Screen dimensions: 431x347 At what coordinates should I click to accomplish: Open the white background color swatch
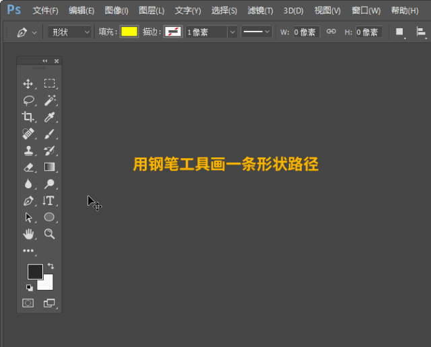(x=47, y=284)
